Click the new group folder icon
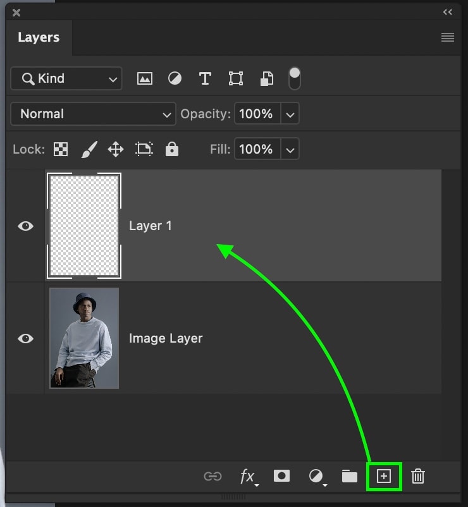Image resolution: width=468 pixels, height=507 pixels. (350, 476)
